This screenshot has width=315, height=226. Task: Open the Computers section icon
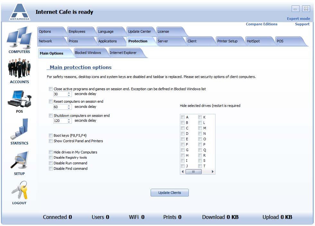pyautogui.click(x=19, y=38)
